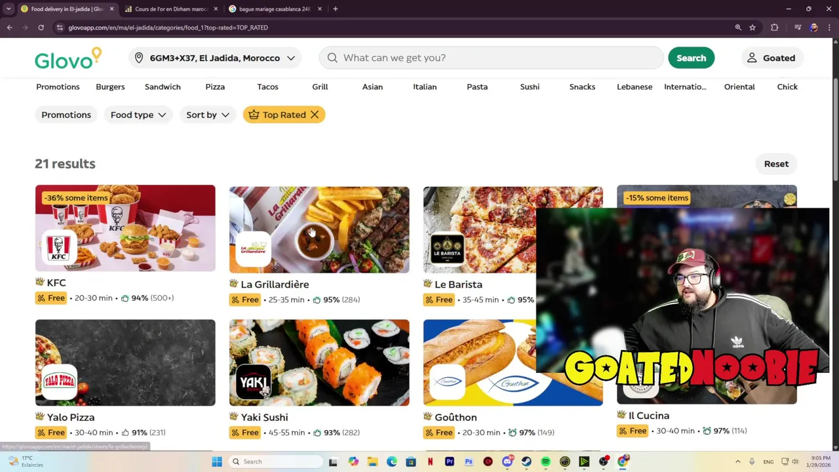Open Steam from the taskbar
This screenshot has width=839, height=472.
[x=526, y=462]
